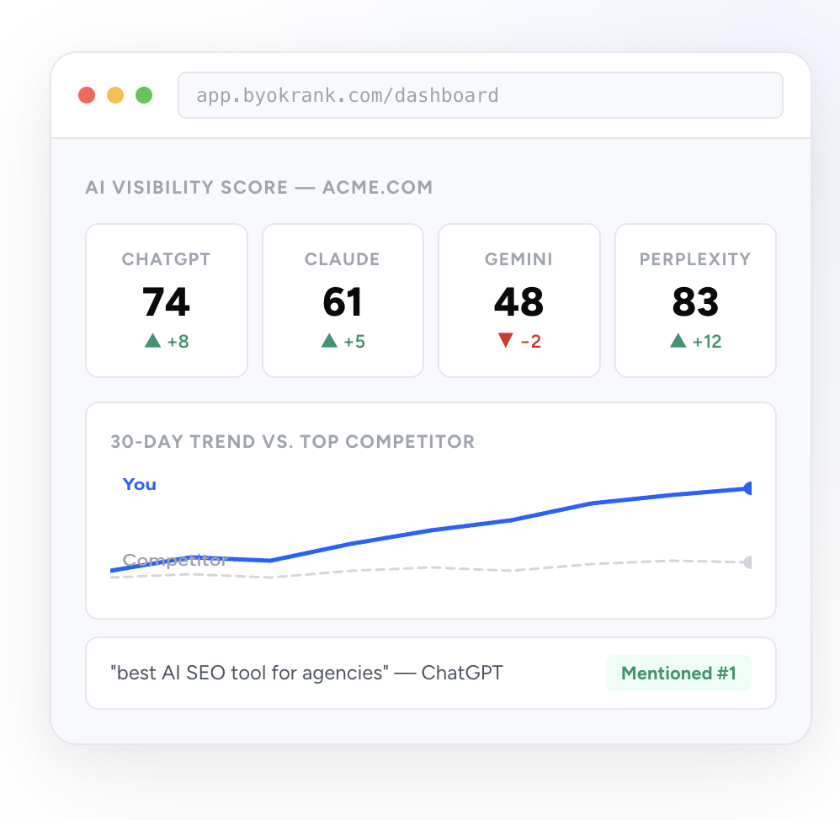
Task: Click the Mentioned #1 badge
Action: coord(678,674)
